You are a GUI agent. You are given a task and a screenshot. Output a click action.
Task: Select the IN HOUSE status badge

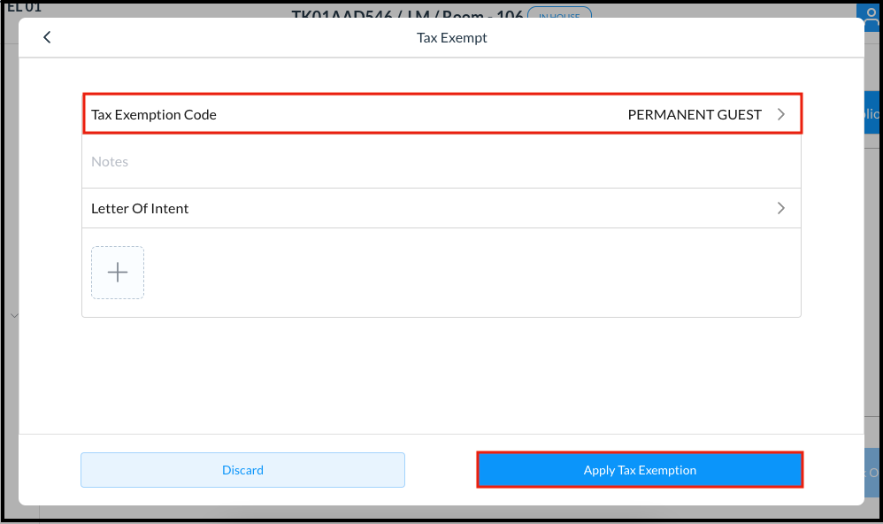[559, 15]
